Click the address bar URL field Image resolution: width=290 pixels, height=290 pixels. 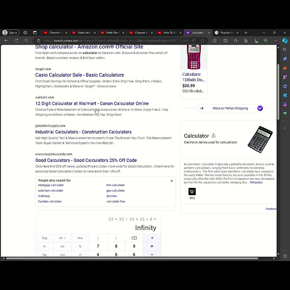point(116,41)
